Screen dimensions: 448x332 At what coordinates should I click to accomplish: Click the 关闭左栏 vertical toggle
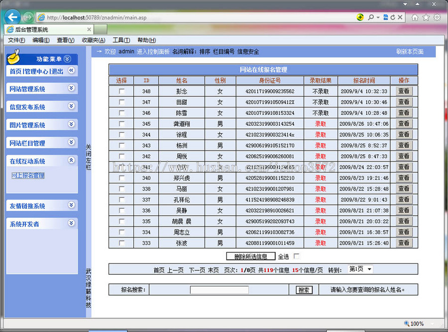[88, 157]
